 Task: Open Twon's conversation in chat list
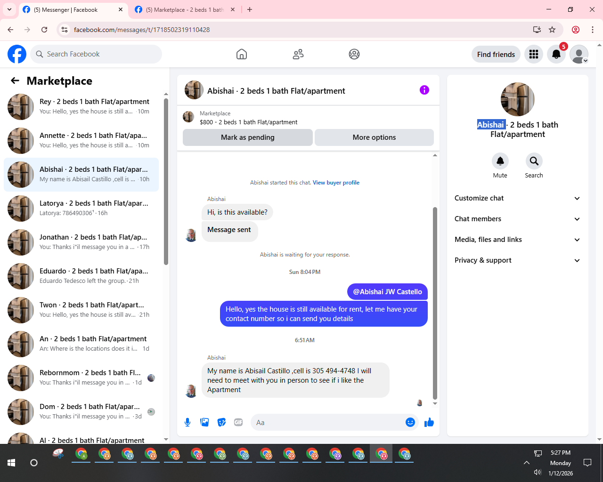[x=81, y=310]
